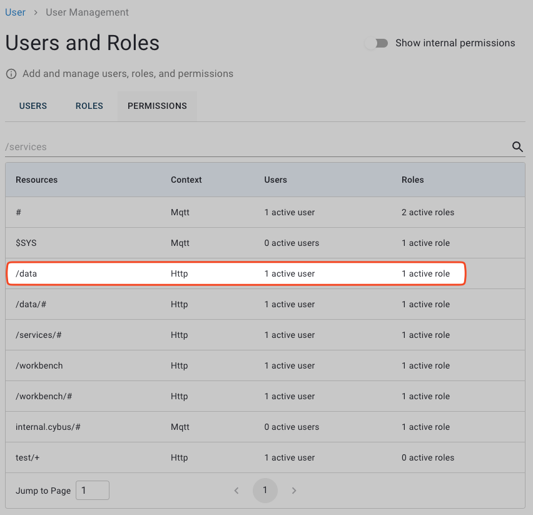Open the /workbench/# permission row
This screenshot has height=515, width=533.
(236, 396)
